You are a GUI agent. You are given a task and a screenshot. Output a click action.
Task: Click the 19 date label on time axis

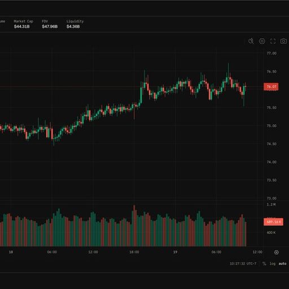click(x=175, y=252)
